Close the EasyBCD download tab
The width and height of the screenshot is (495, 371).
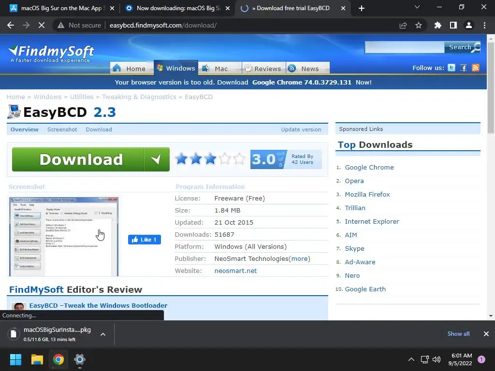coord(343,8)
